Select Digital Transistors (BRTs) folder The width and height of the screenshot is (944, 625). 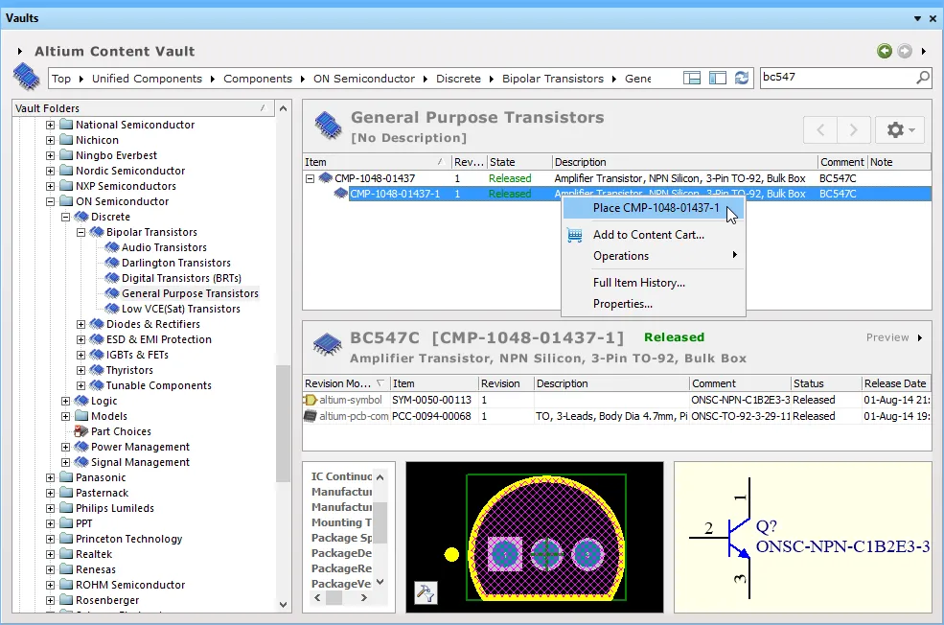(x=181, y=278)
